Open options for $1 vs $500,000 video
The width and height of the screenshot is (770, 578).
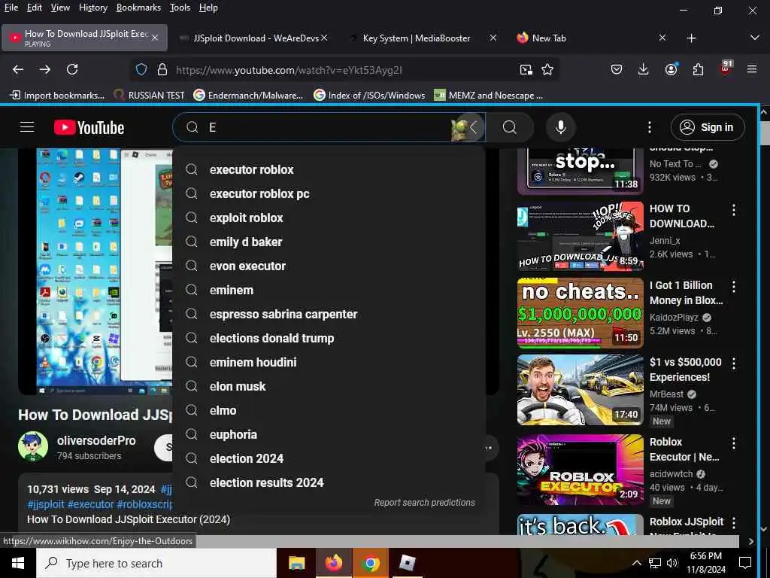point(734,364)
